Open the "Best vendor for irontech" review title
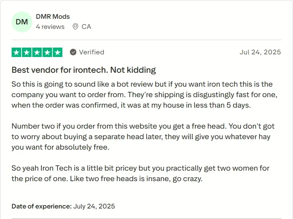The width and height of the screenshot is (293, 219). 83,70
